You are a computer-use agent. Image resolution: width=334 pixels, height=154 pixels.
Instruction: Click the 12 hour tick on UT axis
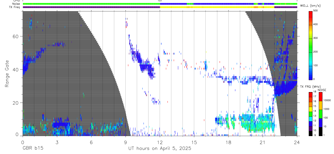pyautogui.click(x=160, y=143)
